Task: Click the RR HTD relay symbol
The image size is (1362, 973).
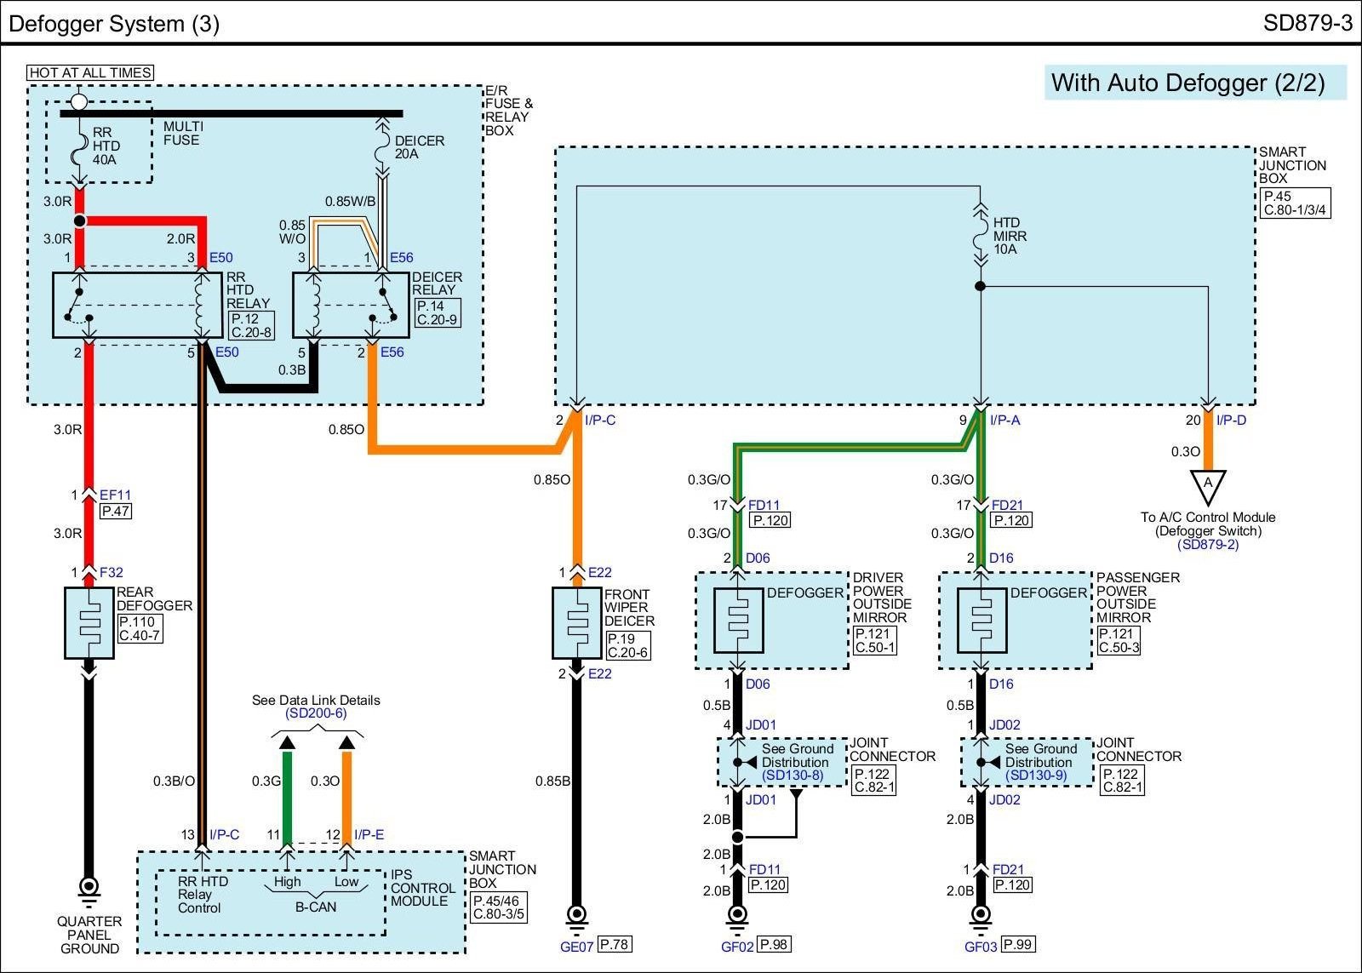Action: (x=126, y=305)
